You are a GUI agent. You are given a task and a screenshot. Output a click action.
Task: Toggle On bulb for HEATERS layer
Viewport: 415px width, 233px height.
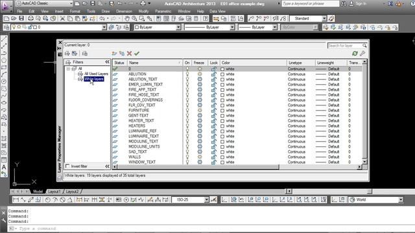tap(187, 126)
